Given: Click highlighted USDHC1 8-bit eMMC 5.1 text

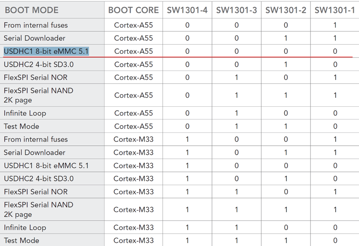Looking at the screenshot, I should (46, 52).
